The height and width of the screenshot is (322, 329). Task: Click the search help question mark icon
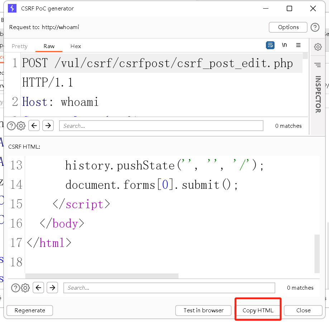tap(11, 126)
